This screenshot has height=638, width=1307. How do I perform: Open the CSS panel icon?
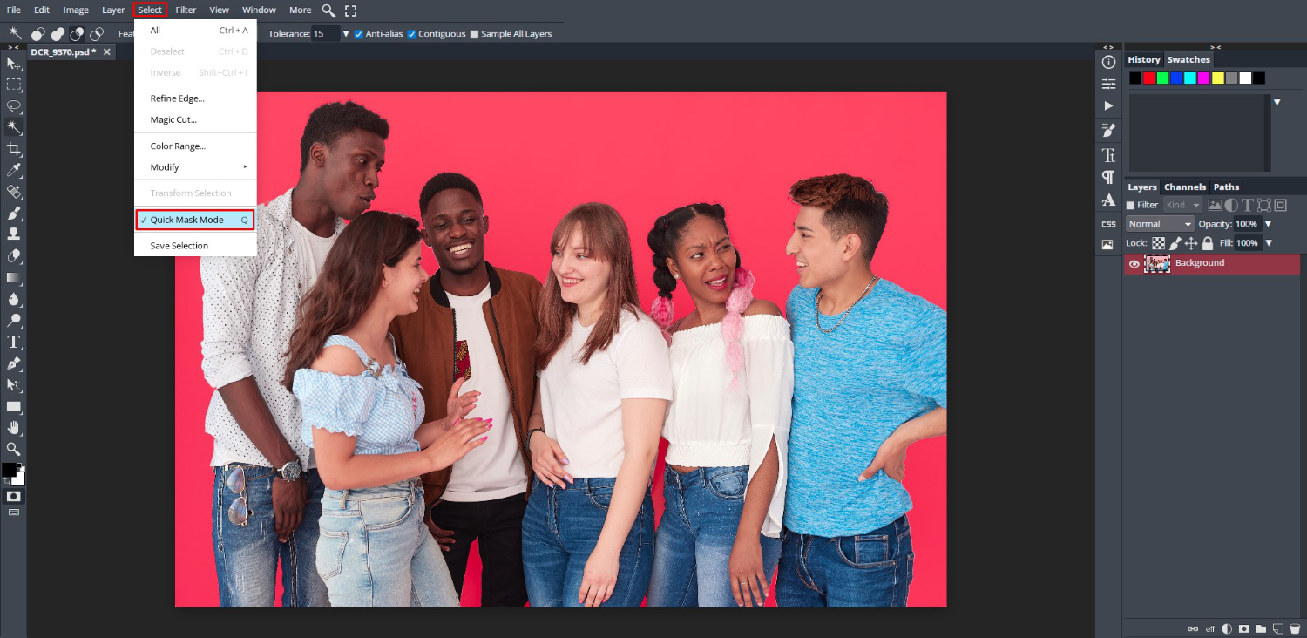point(1108,224)
